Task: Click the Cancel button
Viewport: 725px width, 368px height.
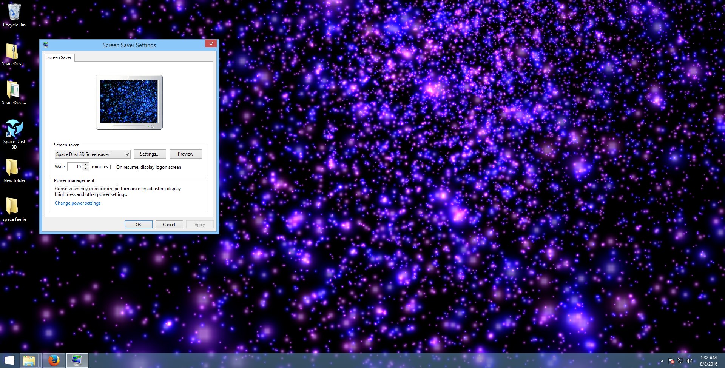Action: pyautogui.click(x=169, y=225)
